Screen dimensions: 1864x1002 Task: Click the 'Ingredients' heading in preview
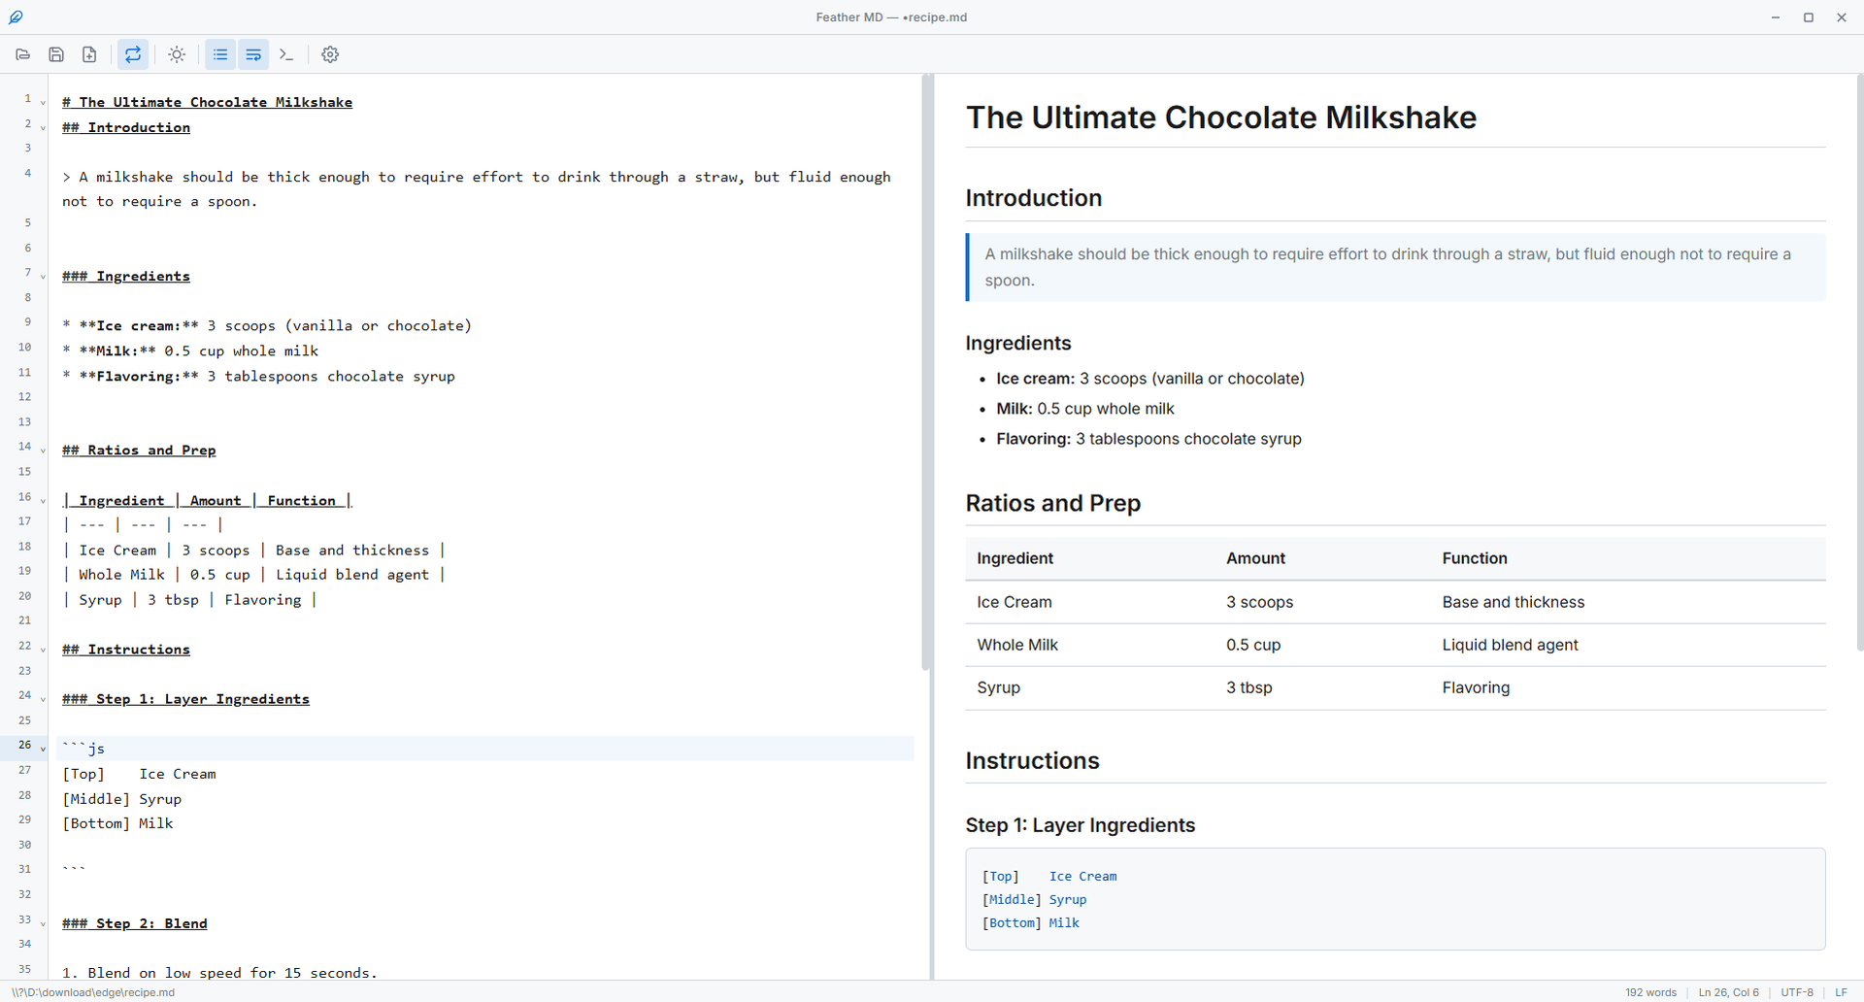pyautogui.click(x=1018, y=343)
